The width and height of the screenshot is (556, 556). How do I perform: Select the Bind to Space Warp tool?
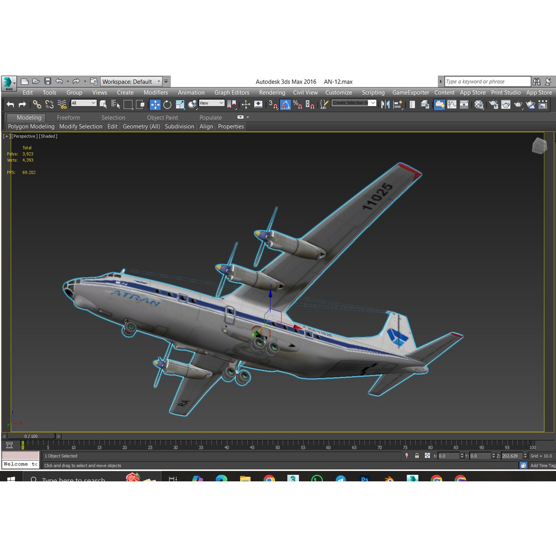tap(62, 104)
